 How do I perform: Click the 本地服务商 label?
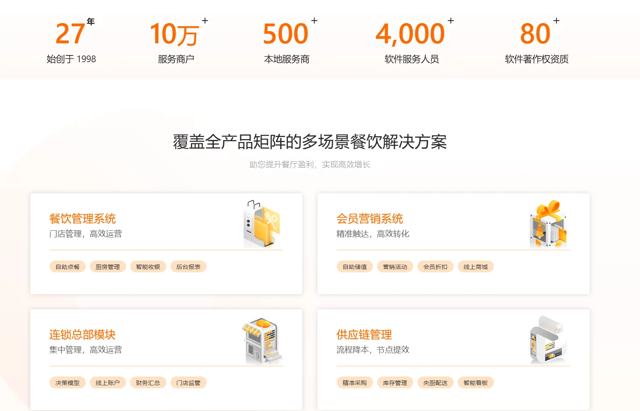[287, 59]
